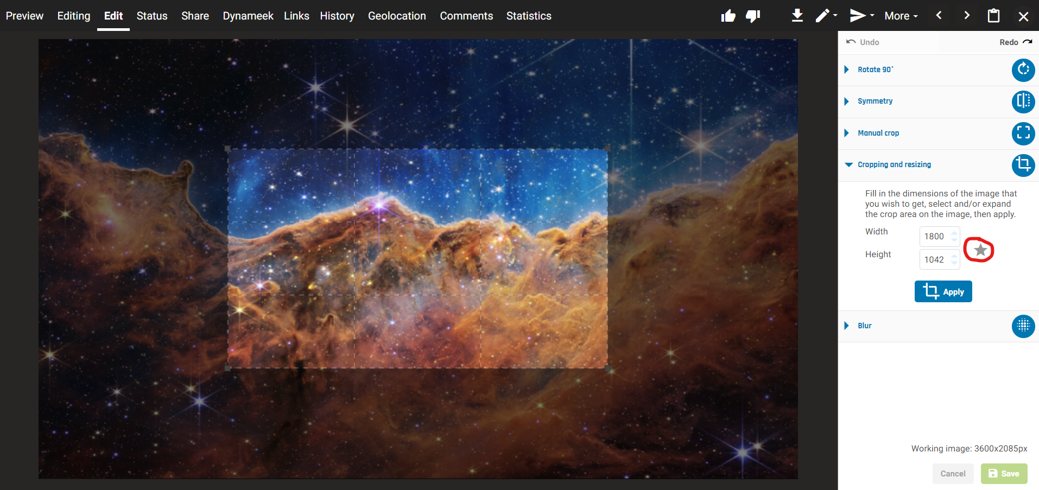Screen dimensions: 1039x490
Task: Click the Blur round icon
Action: (1023, 326)
